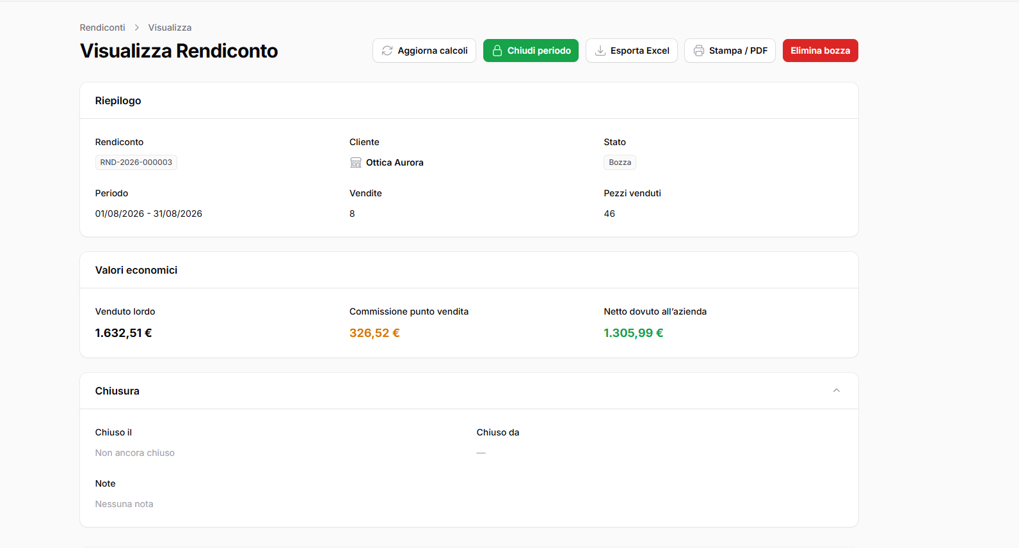This screenshot has width=1019, height=548.
Task: Click the printer icon in Stampa / PDF
Action: pos(699,51)
